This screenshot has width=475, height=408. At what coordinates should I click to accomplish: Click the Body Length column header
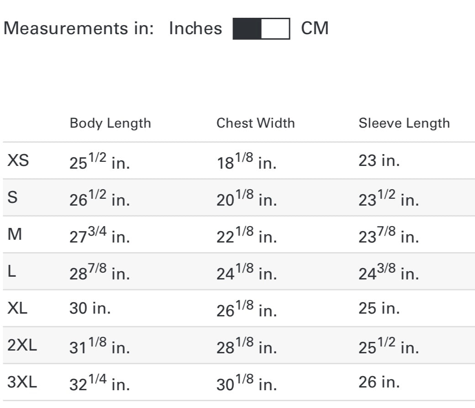point(110,123)
